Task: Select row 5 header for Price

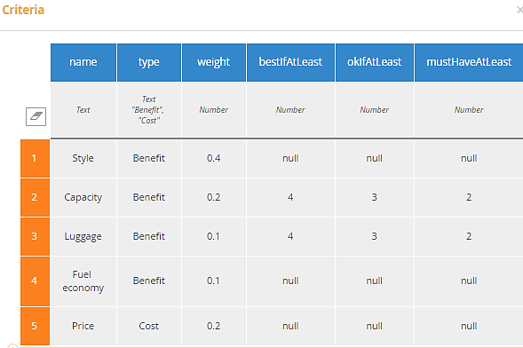Action: point(35,326)
